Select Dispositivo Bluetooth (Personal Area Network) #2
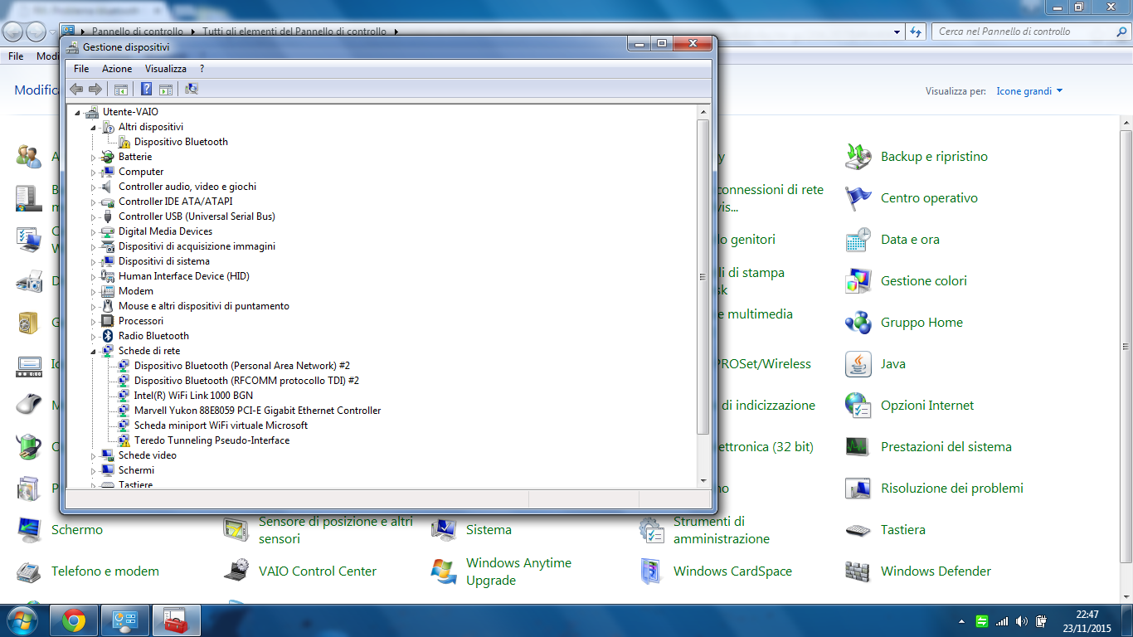This screenshot has height=637, width=1133. tap(242, 366)
